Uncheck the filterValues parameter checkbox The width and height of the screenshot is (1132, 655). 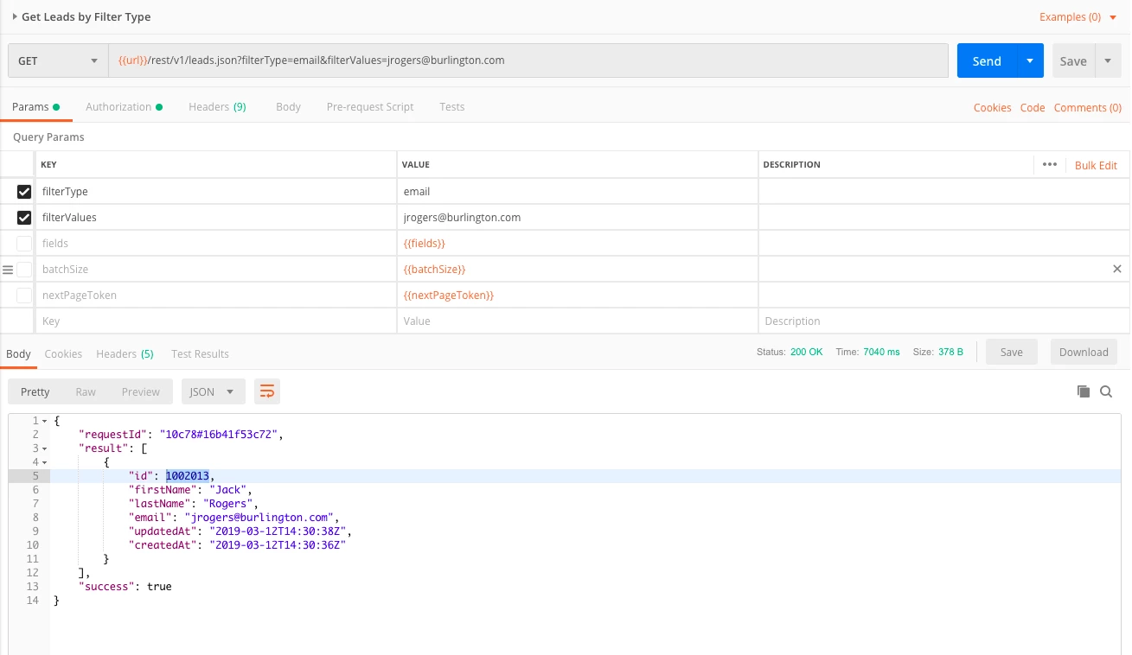[x=24, y=218]
